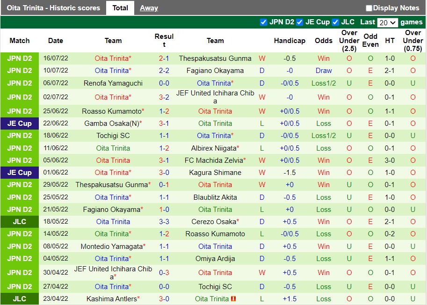Click HT score 0-2 on 14/05/22
Screen dimensions: 427x305
[390, 233]
